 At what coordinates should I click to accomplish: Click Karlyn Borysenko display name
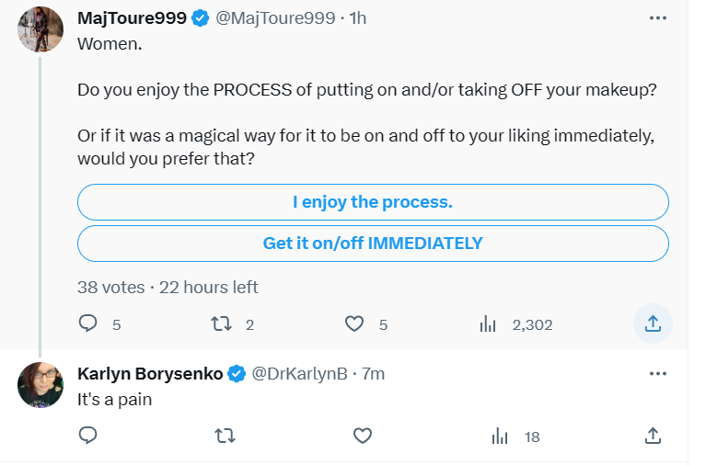(x=150, y=374)
